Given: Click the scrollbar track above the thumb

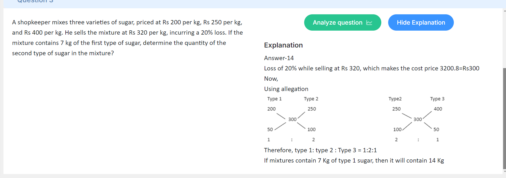Looking at the screenshot, I should tap(505, 40).
